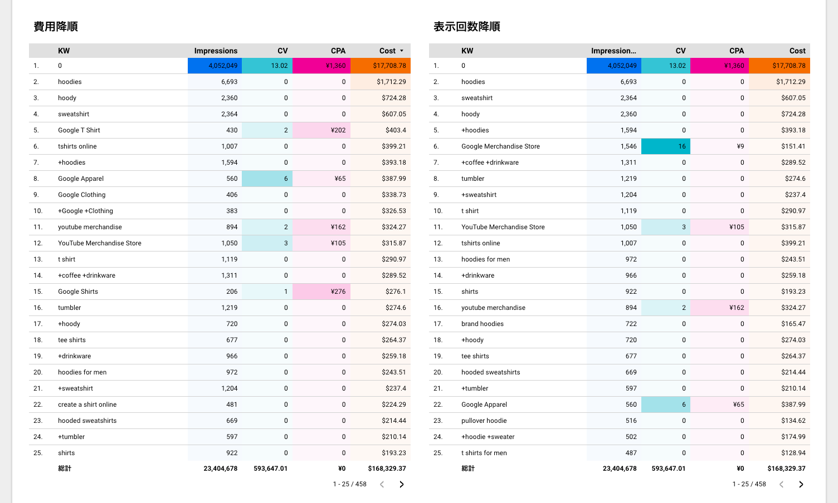The width and height of the screenshot is (838, 503).
Task: Click the 'pullover hoodie' keyword row
Action: [x=619, y=421]
